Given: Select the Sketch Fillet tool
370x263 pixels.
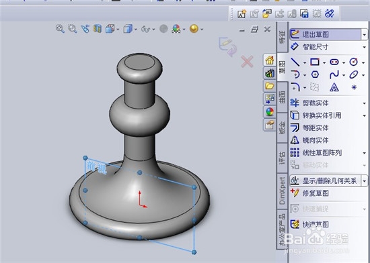Looking at the screenshot, I should point(295,87).
